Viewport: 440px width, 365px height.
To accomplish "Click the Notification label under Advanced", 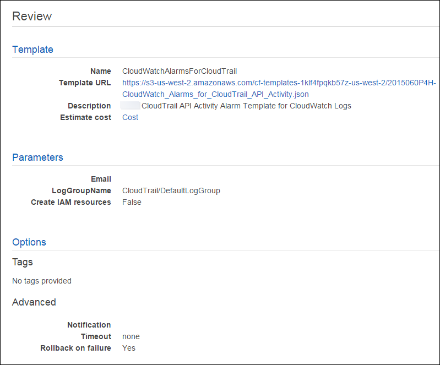I will pyautogui.click(x=89, y=325).
